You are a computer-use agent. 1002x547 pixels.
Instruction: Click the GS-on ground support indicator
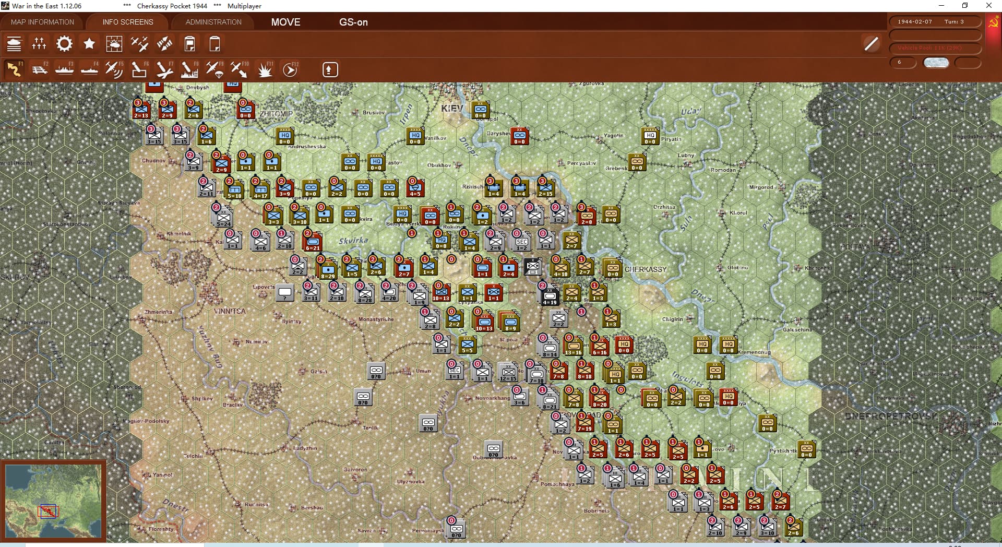[x=353, y=22]
